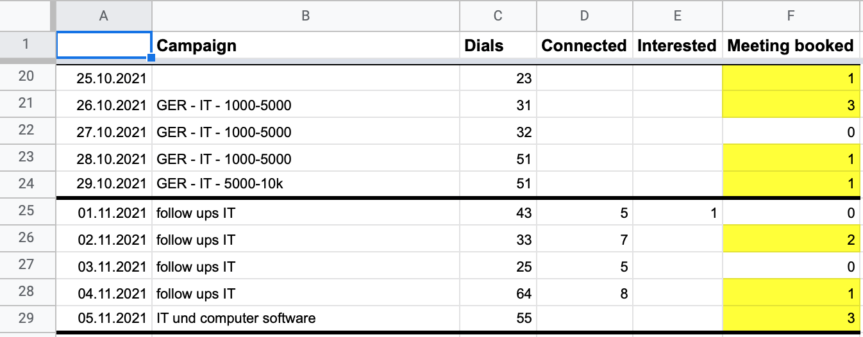Click row number 25
The image size is (863, 337).
[26, 211]
